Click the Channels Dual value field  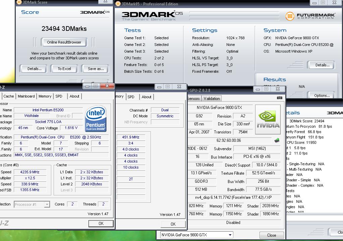tap(165, 110)
